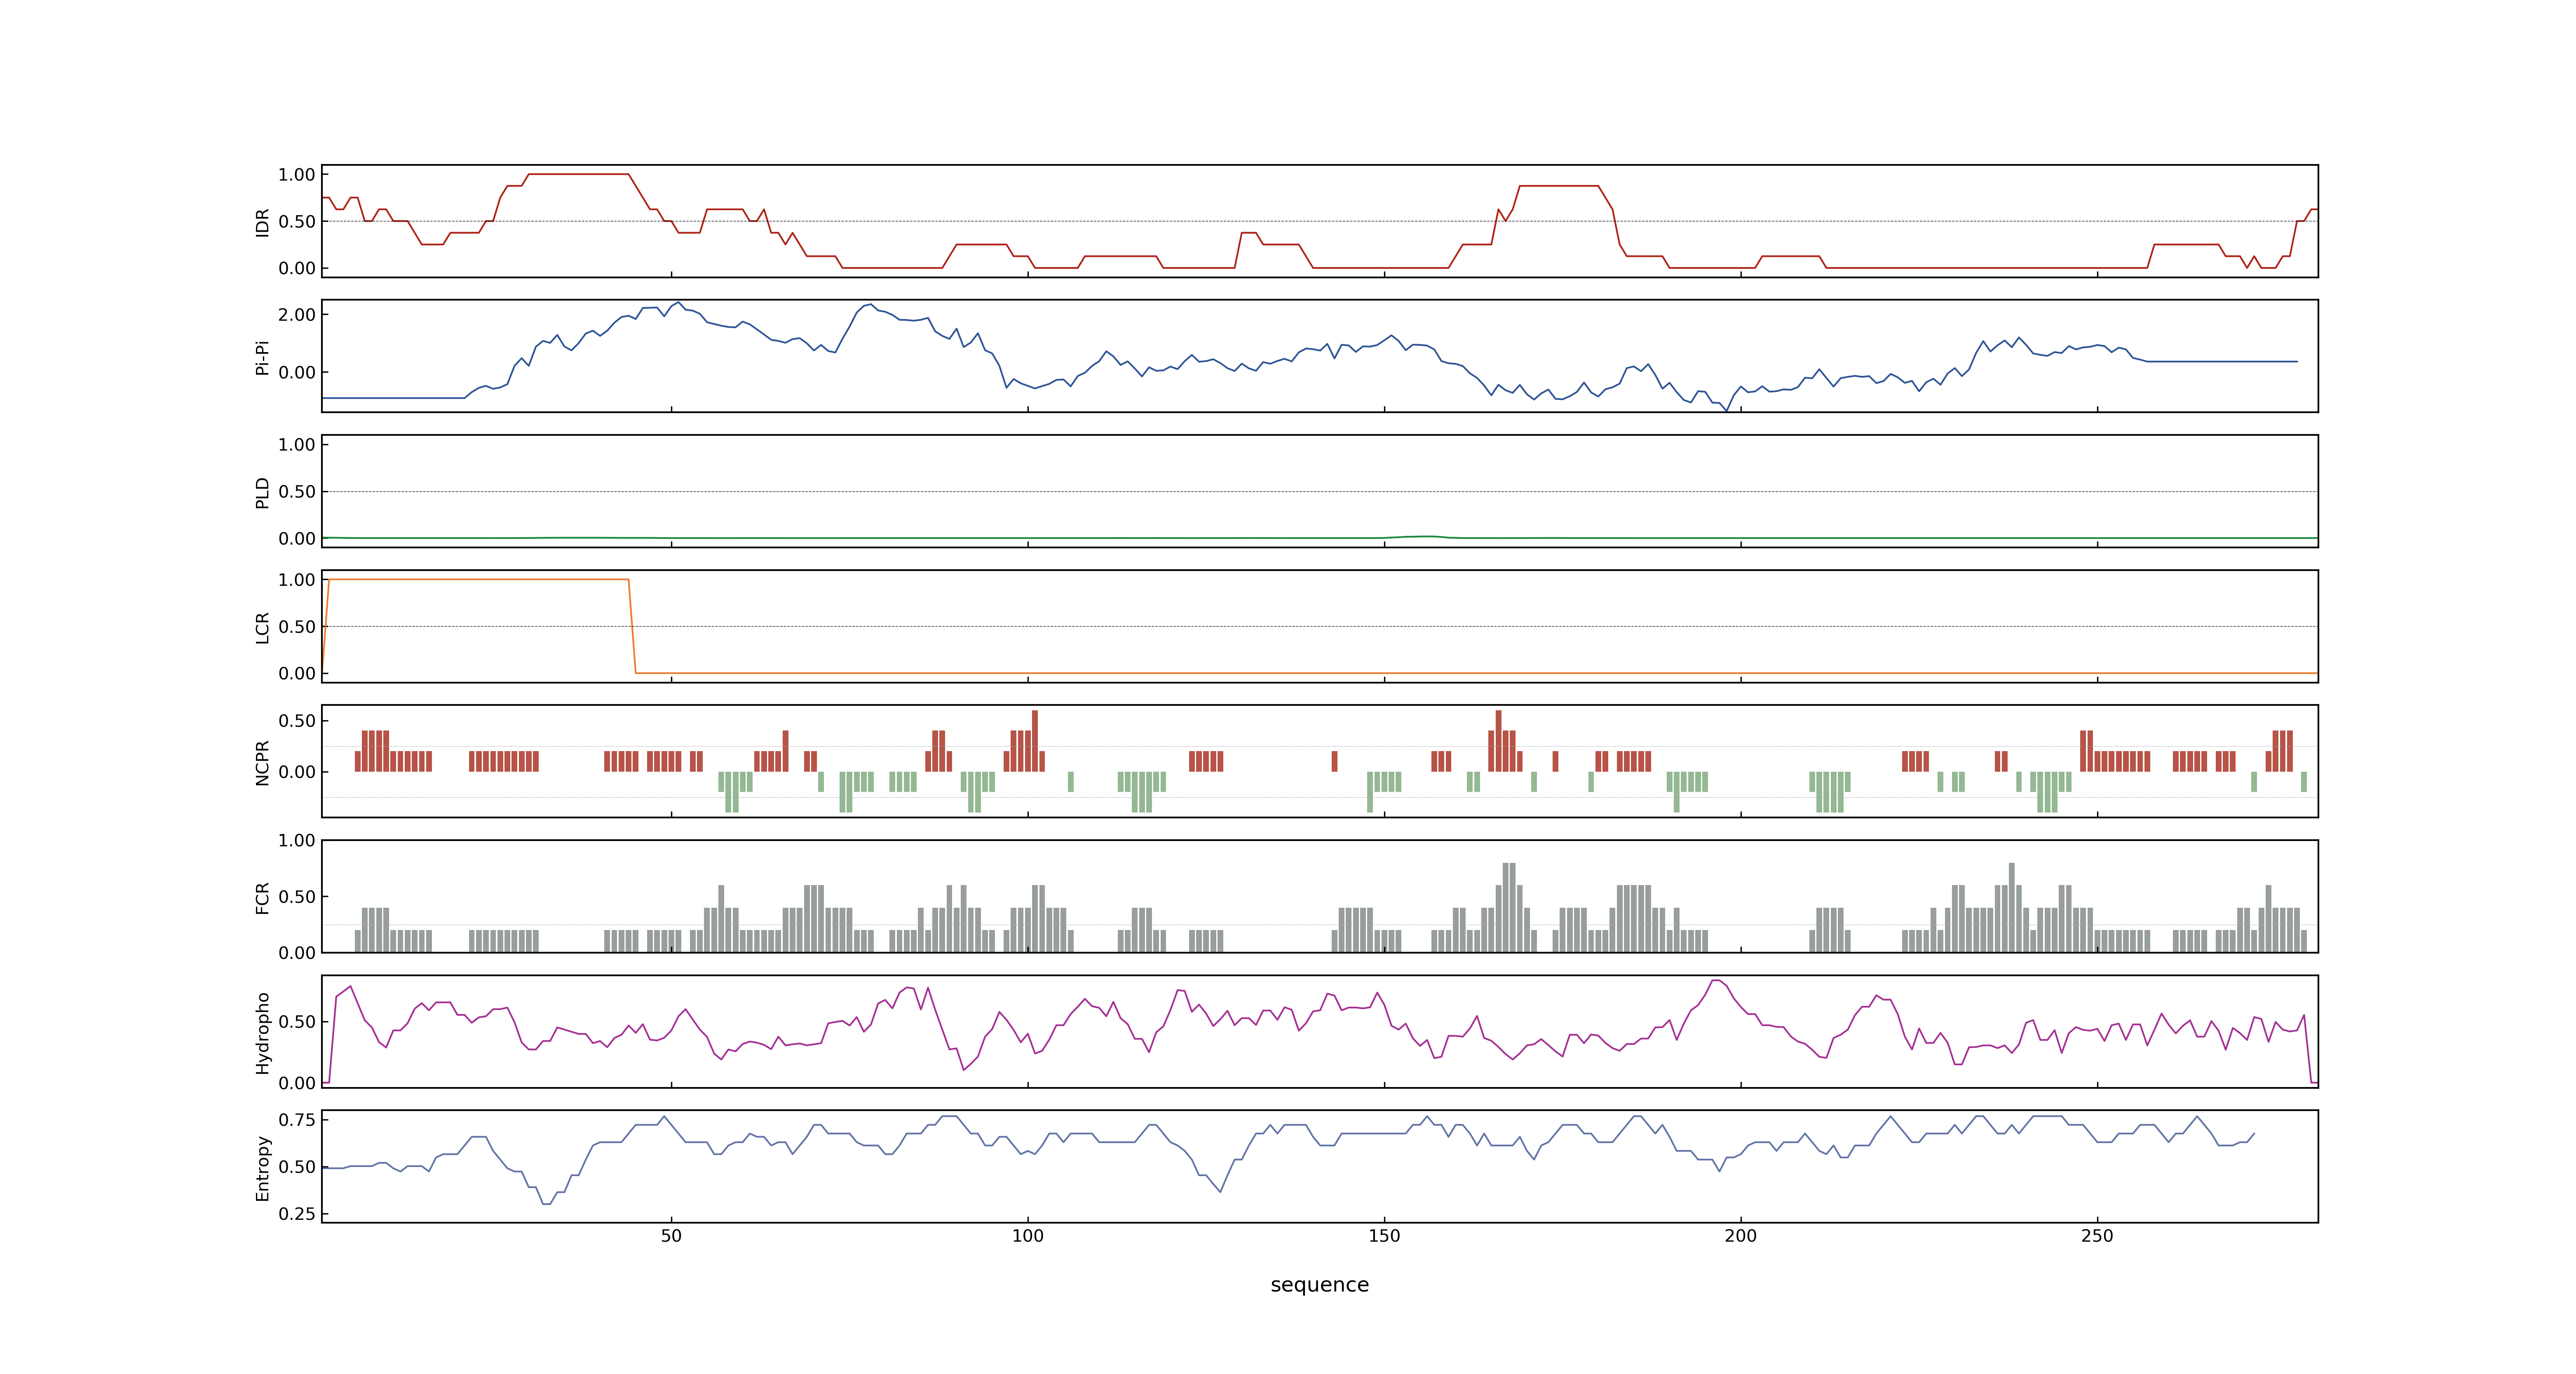This screenshot has width=2576, height=1374.
Task: Click the FCR y-axis label
Action: [x=263, y=897]
